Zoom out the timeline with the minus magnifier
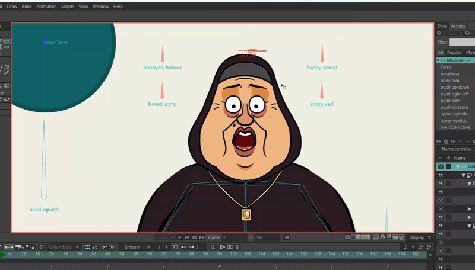Viewport: 475px width, 270px height. pyautogui.click(x=421, y=247)
